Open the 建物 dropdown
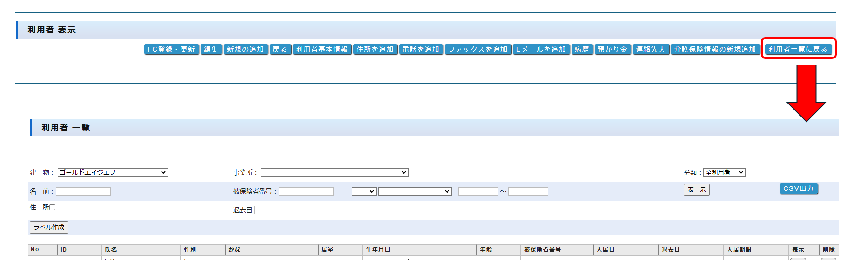The width and height of the screenshot is (851, 266). (112, 173)
